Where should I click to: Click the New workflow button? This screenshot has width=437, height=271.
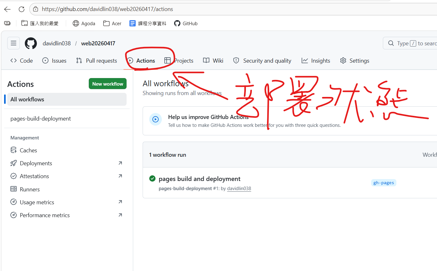click(108, 84)
